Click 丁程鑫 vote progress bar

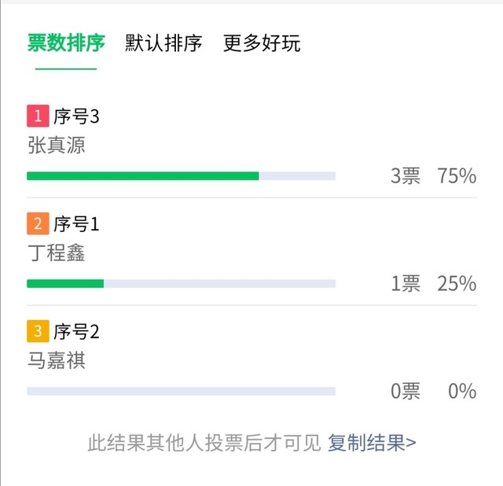pos(181,284)
